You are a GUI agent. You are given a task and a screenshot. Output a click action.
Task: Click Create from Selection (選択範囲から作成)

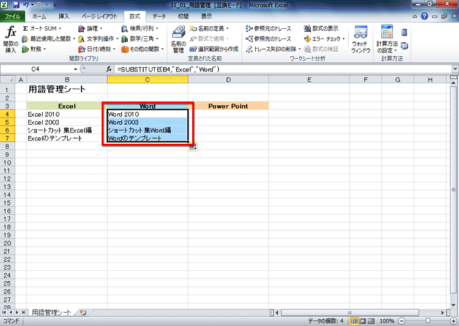214,49
